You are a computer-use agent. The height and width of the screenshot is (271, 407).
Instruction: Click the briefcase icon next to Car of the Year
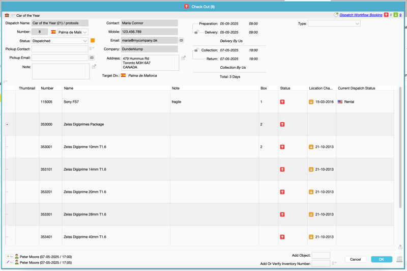(x=7, y=15)
